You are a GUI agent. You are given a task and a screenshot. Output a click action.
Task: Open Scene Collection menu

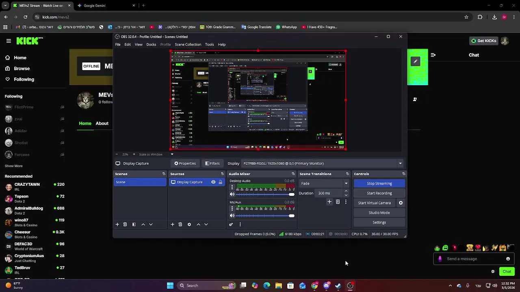pos(188,45)
